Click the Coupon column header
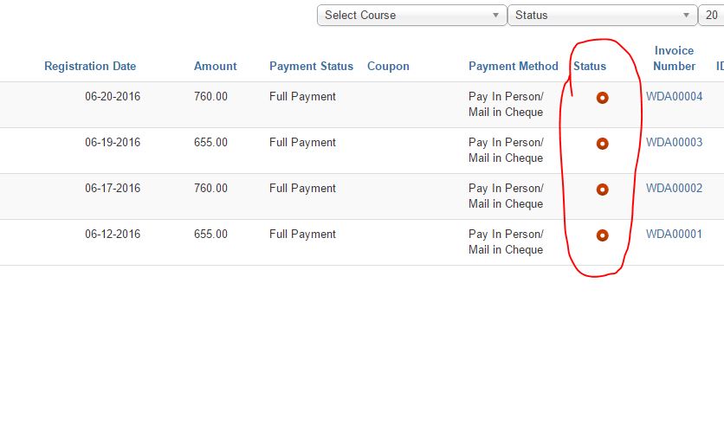Image resolution: width=724 pixels, height=444 pixels. coord(388,66)
